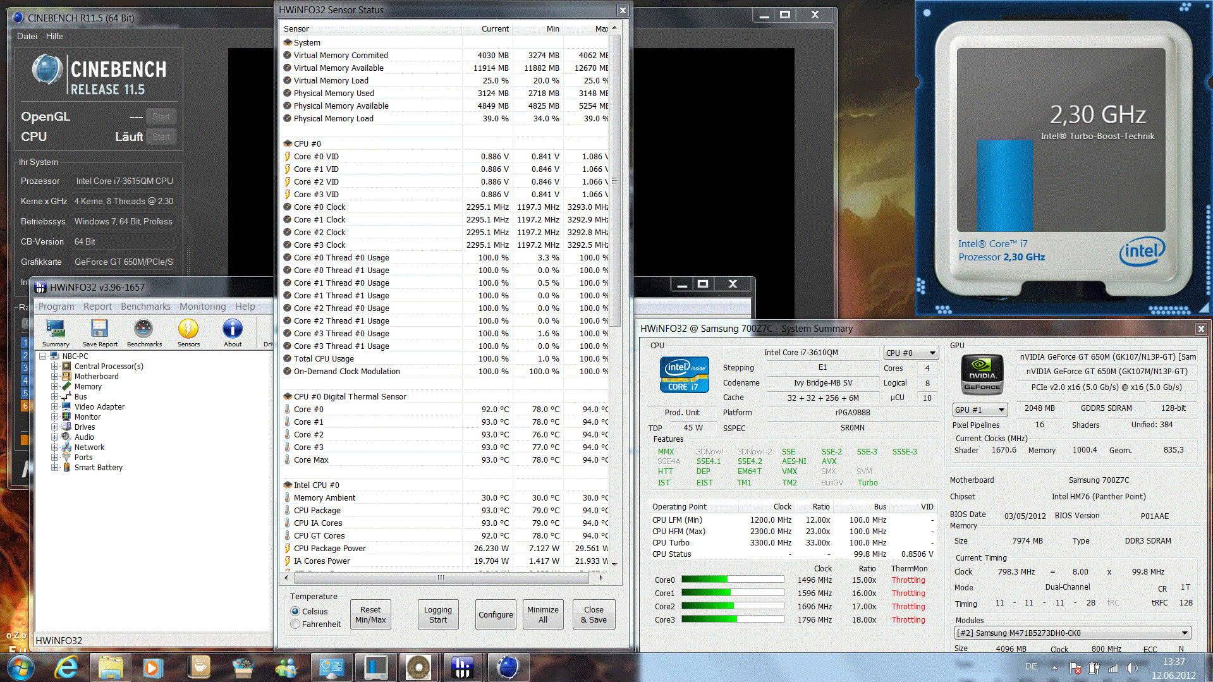Select the Memory module tree icon
This screenshot has width=1213, height=682.
[66, 386]
